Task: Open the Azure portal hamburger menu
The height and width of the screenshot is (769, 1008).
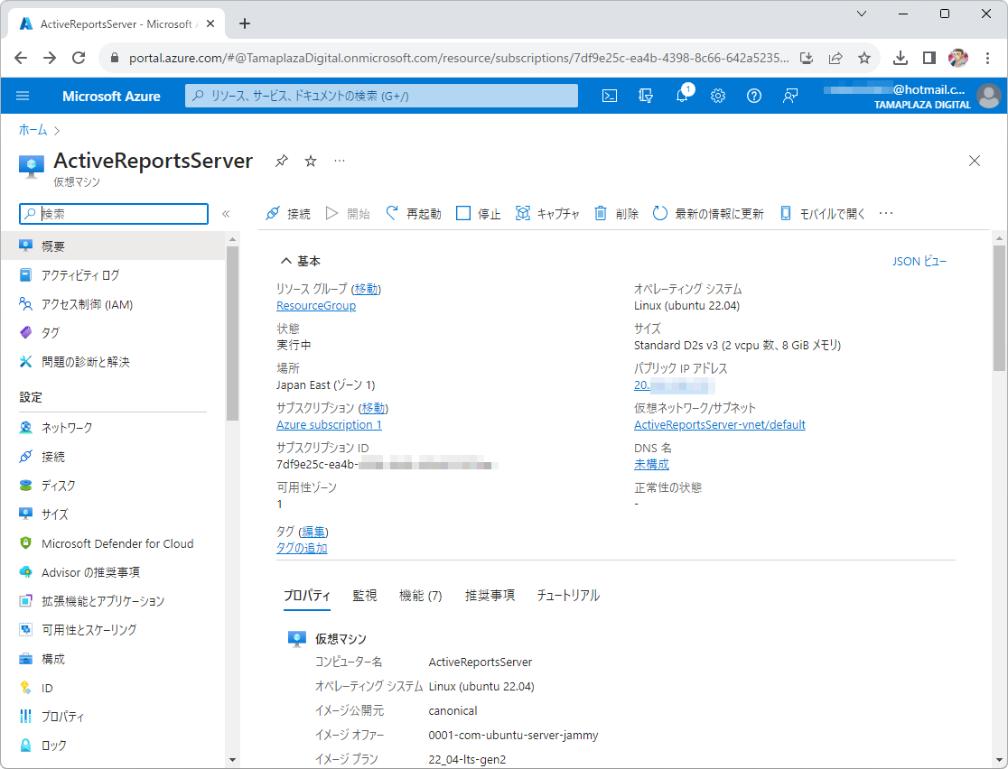Action: pyautogui.click(x=23, y=96)
